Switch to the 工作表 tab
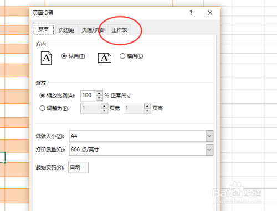This screenshot has width=277, height=211. click(119, 30)
